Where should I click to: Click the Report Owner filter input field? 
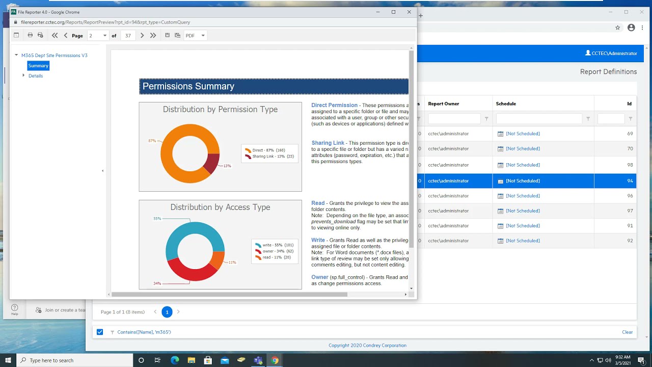point(454,119)
